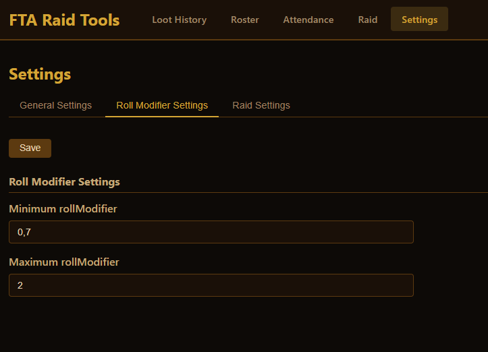Open the Attendance nav item
Screen dimensions: 488x352
click(x=308, y=20)
